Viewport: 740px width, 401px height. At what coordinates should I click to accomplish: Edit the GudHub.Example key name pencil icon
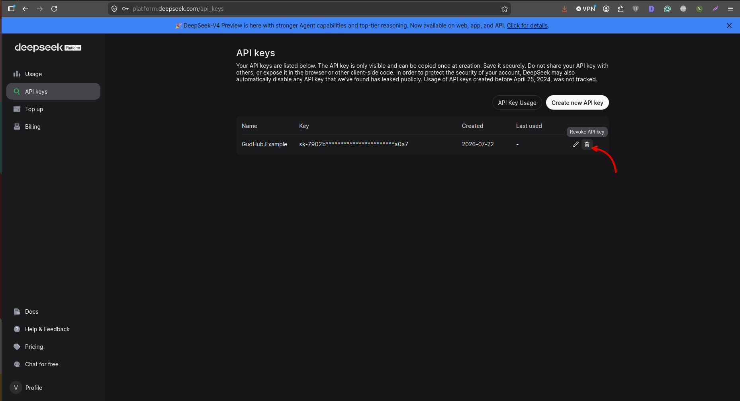576,144
